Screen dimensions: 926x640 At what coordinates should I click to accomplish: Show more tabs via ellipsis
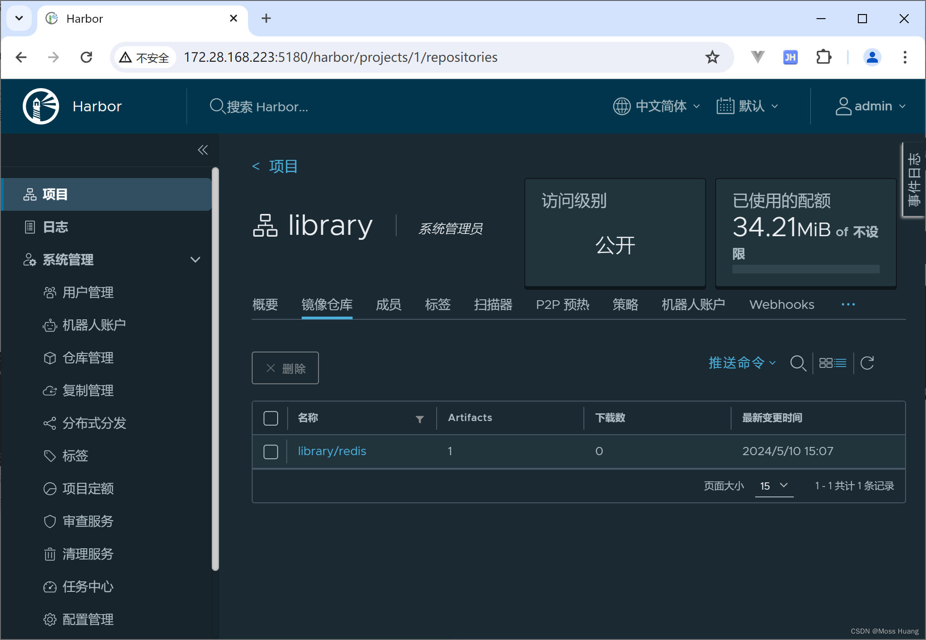(x=848, y=305)
